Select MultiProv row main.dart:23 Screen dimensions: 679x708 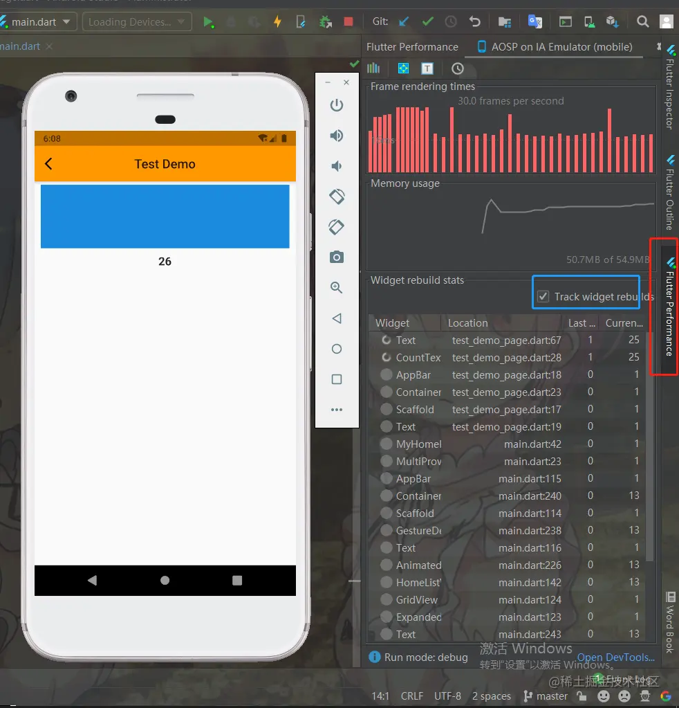pyautogui.click(x=508, y=461)
